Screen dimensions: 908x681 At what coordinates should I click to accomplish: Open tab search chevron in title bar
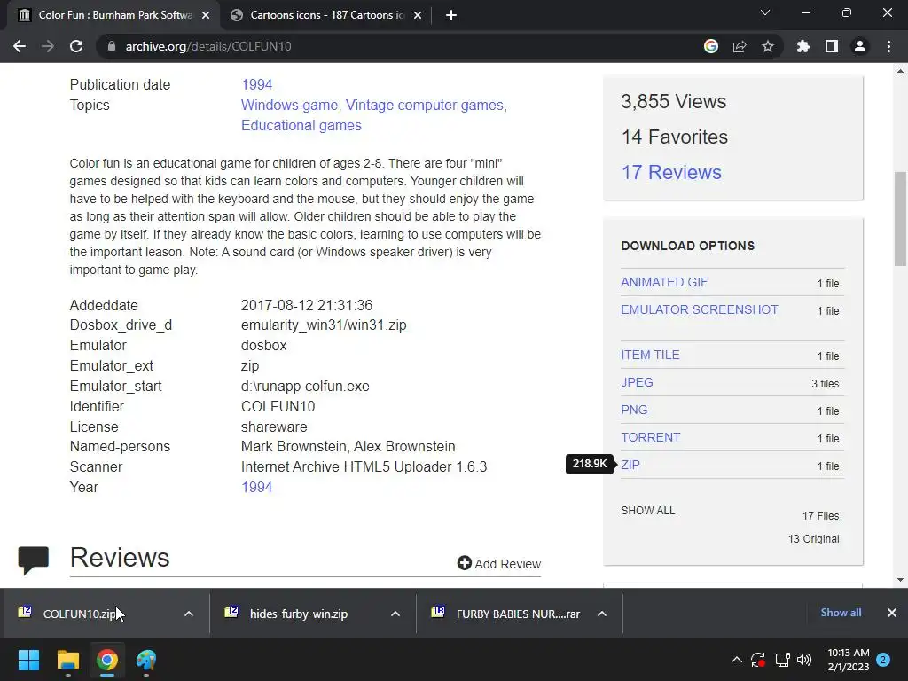click(765, 12)
